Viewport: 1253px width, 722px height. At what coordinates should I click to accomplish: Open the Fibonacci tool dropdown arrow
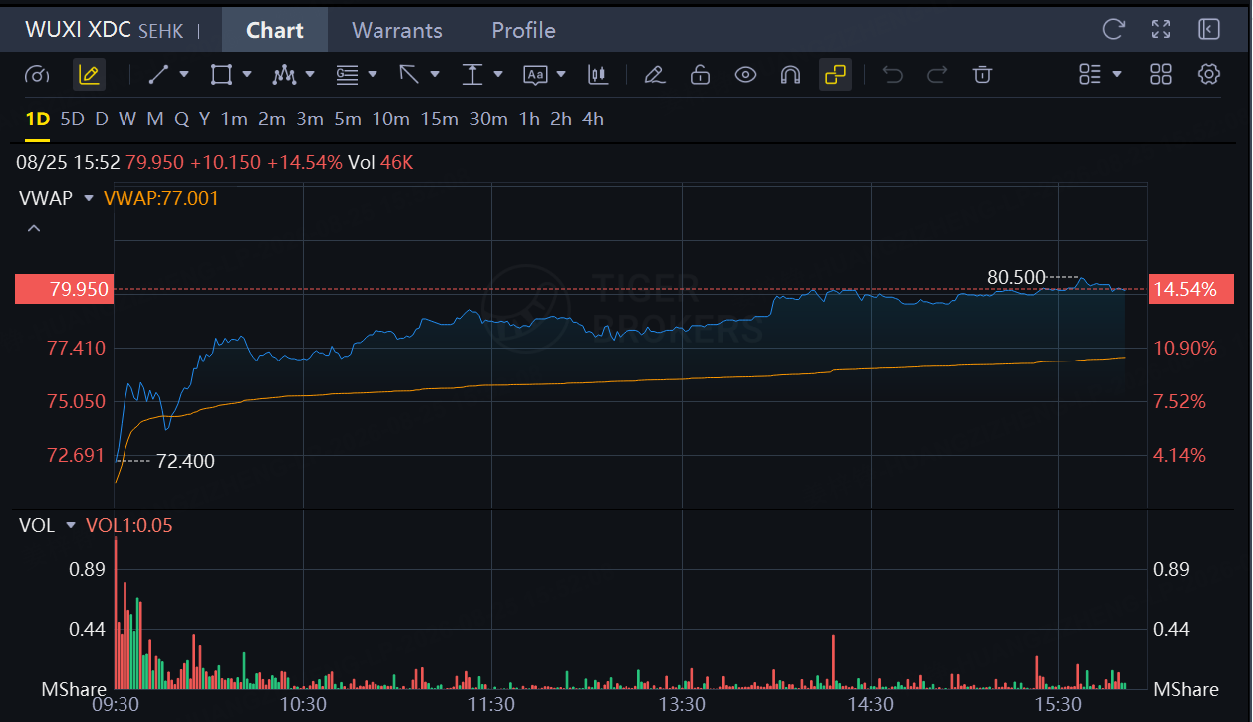click(373, 75)
